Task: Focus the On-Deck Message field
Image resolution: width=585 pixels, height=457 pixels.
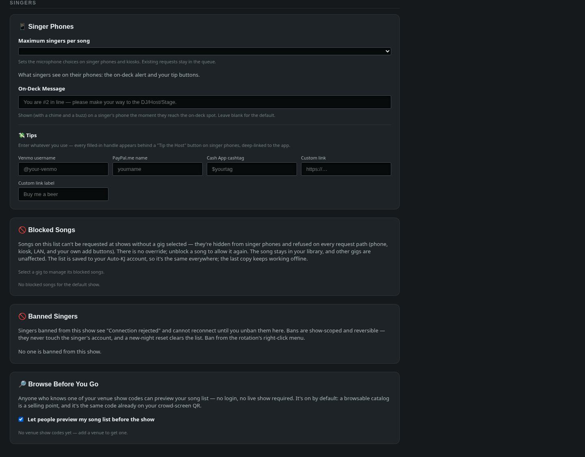Action: pos(205,102)
